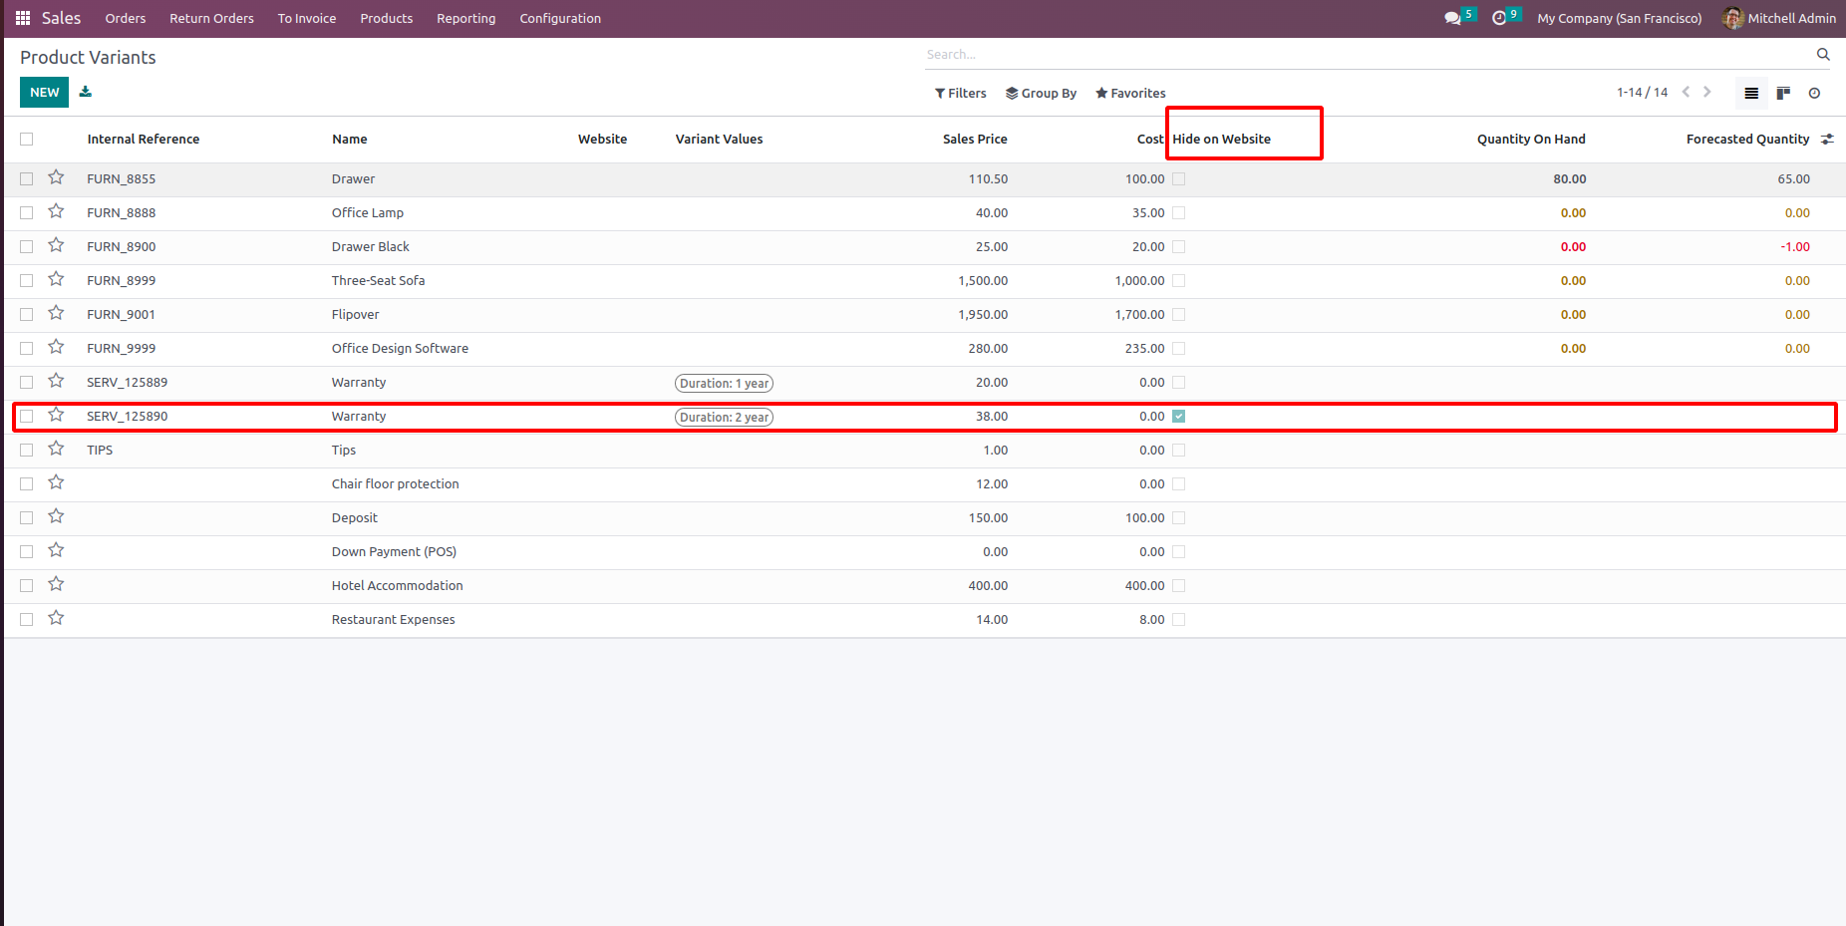Go to Return Orders
Image resolution: width=1846 pixels, height=926 pixels.
(211, 18)
